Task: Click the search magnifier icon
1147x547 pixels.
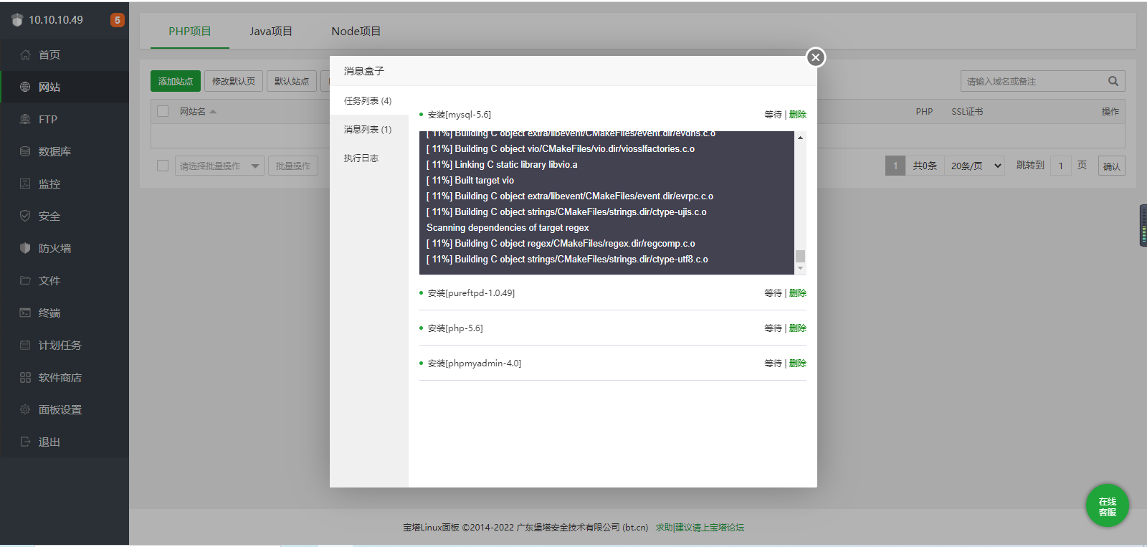Action: tap(1113, 81)
